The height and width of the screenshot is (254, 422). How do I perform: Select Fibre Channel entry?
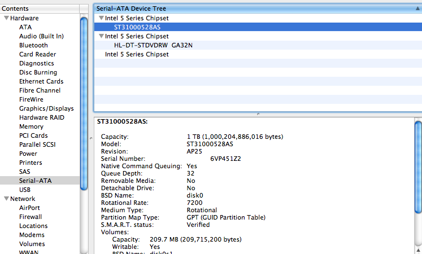[x=40, y=90]
